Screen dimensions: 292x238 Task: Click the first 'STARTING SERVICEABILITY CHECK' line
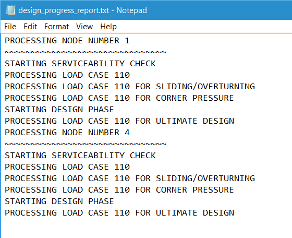tap(80, 64)
